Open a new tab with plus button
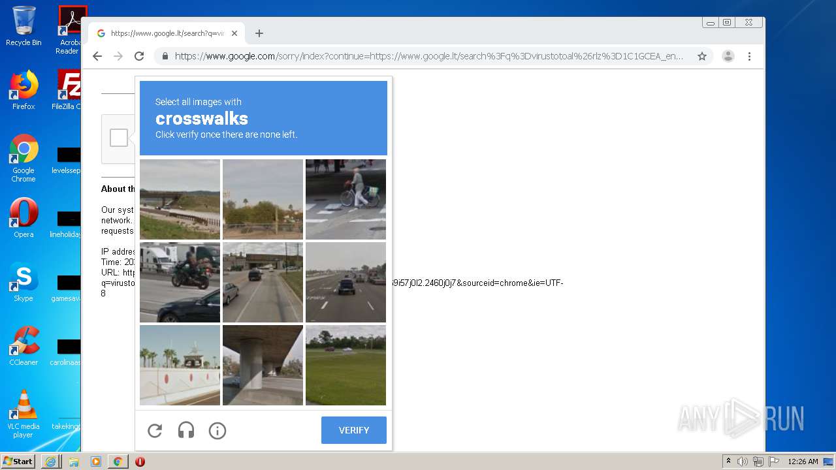836x470 pixels. (259, 33)
